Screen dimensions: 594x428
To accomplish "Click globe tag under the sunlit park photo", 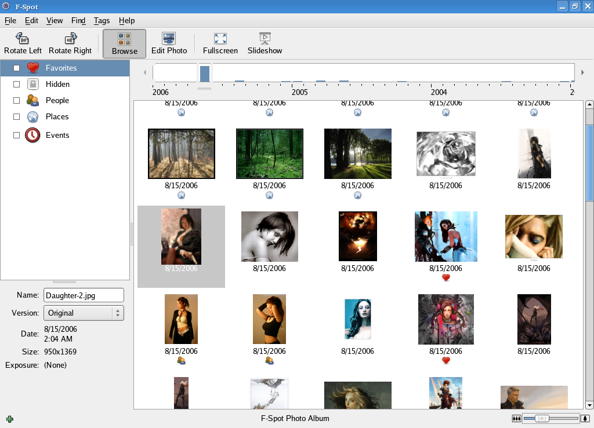I will (x=357, y=195).
